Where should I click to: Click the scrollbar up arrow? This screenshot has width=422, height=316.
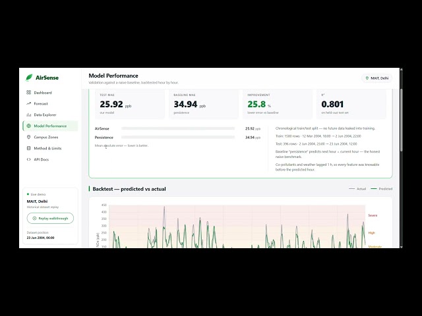(402, 70)
